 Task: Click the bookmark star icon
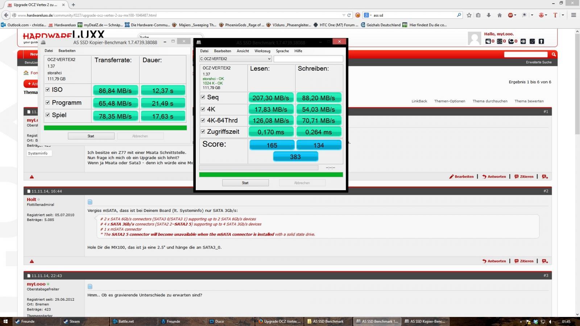(469, 15)
